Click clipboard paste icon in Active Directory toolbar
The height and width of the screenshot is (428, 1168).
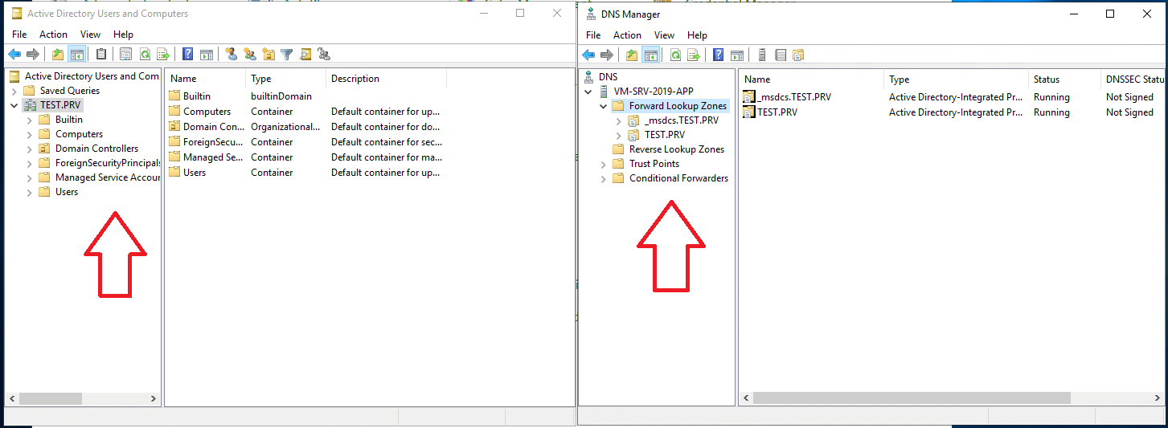[101, 55]
